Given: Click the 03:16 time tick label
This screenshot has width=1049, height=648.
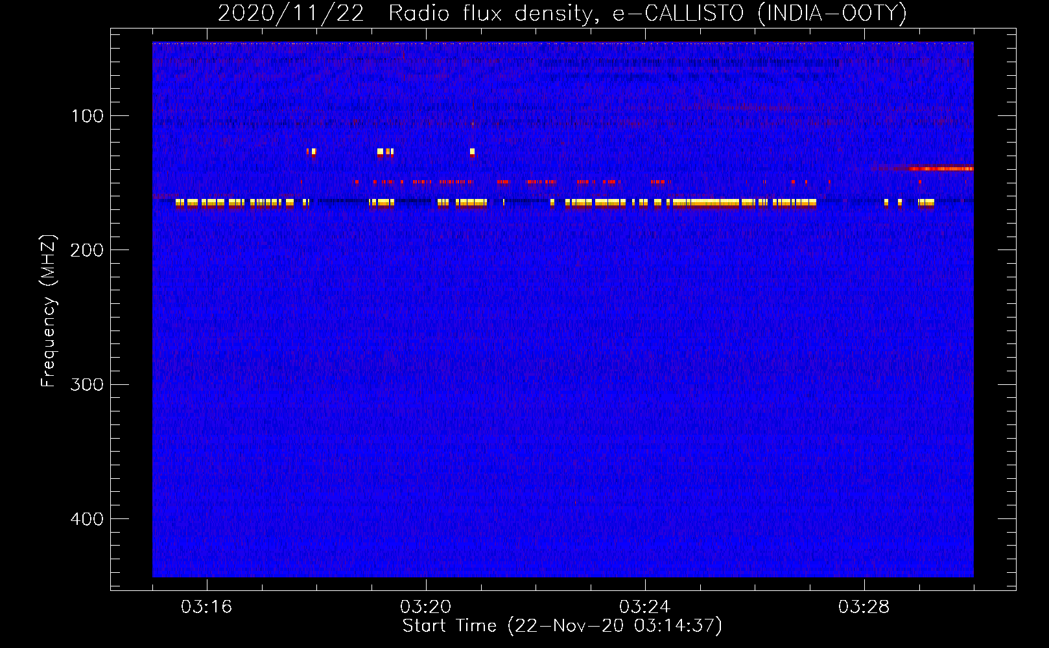Looking at the screenshot, I should (x=206, y=607).
